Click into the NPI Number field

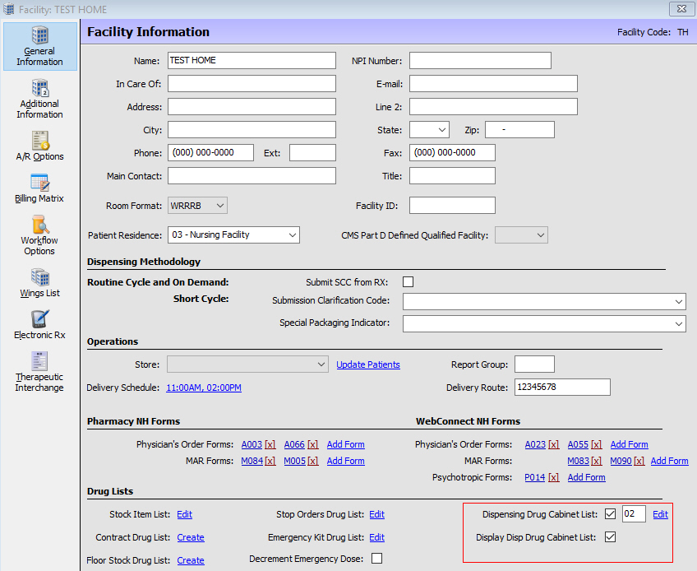tap(480, 61)
